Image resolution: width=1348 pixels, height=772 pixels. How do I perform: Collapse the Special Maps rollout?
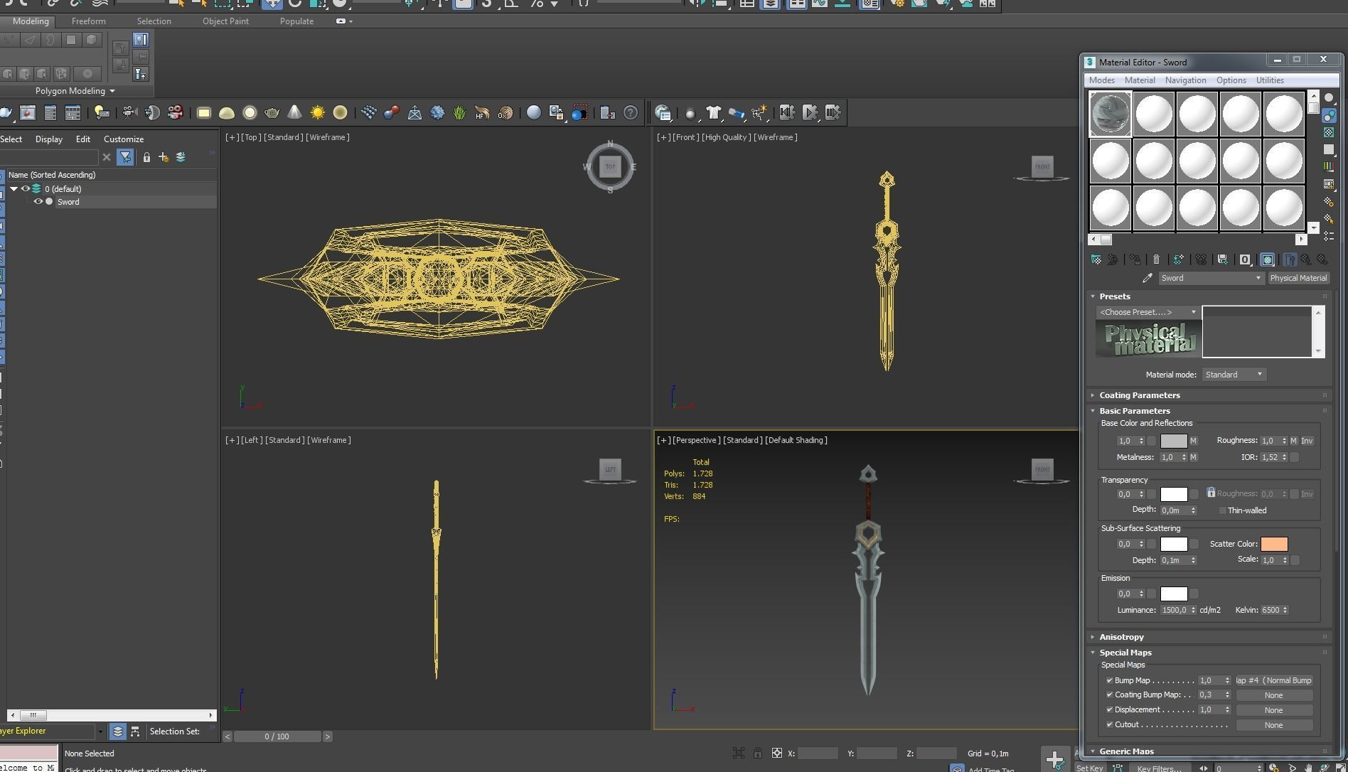click(x=1125, y=653)
